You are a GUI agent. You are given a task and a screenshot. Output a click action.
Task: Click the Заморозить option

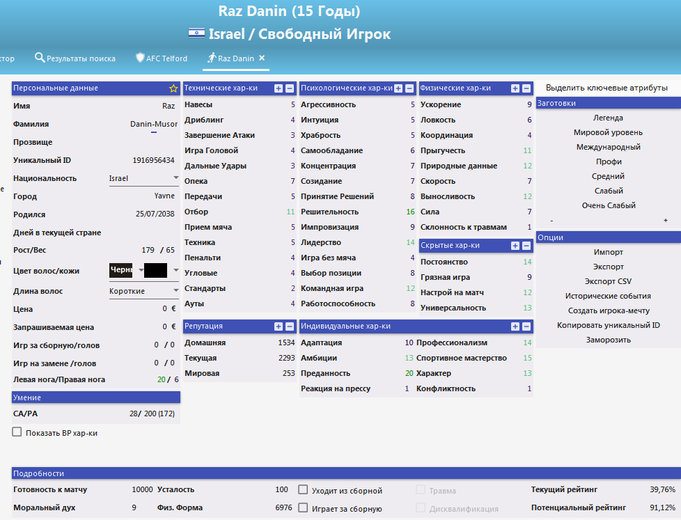pyautogui.click(x=608, y=340)
